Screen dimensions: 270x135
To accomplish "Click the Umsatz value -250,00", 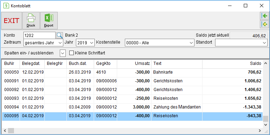I will pos(142,98).
